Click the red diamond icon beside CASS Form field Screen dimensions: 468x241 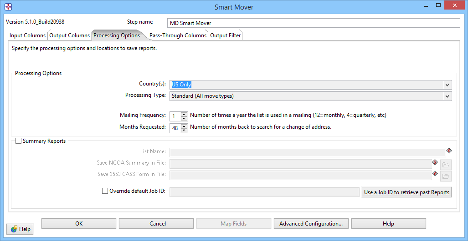click(x=435, y=174)
